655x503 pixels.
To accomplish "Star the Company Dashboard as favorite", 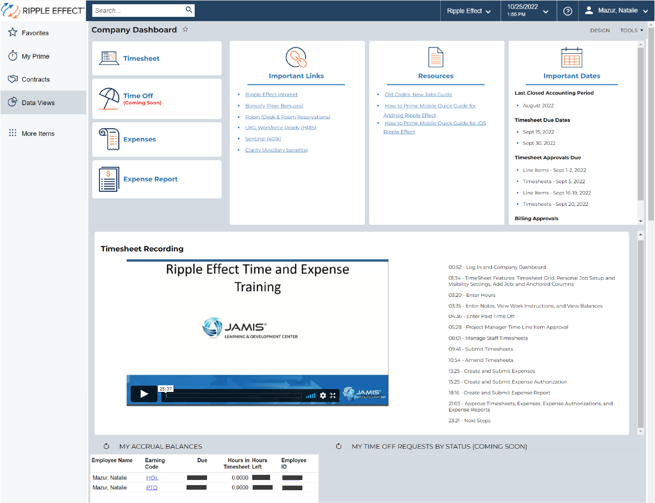I will [x=186, y=29].
